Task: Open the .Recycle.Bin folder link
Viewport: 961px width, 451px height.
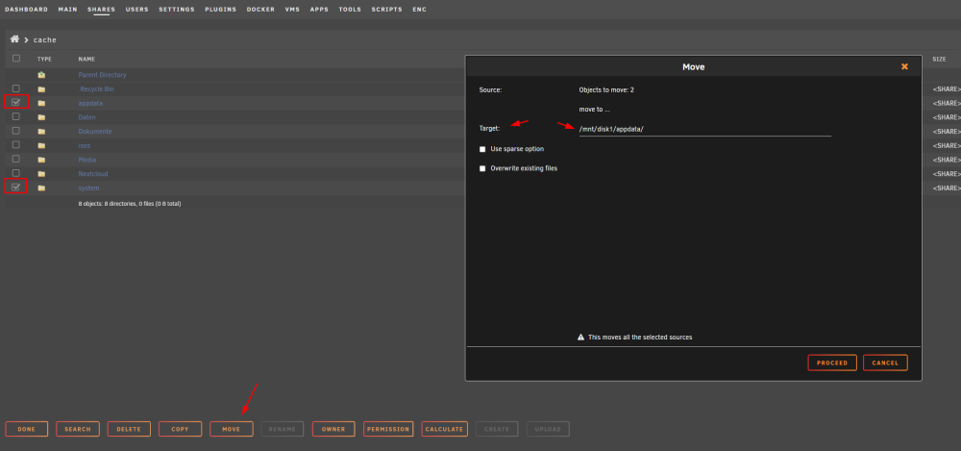Action: click(96, 89)
